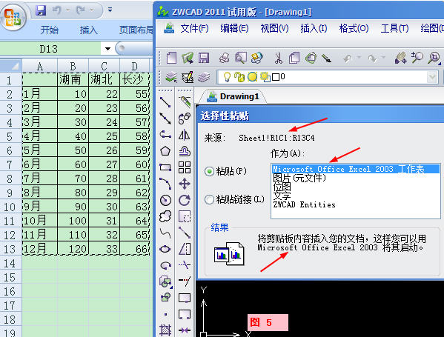444x337 pixels.
Task: Click Print icon in ZWCAD toolbar
Action: (x=225, y=58)
